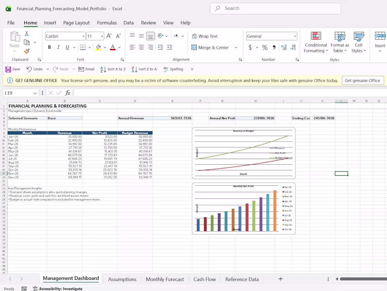Click the horizontal scrollbar at bottom
Viewport: 387px width, 291px height.
click(363, 279)
